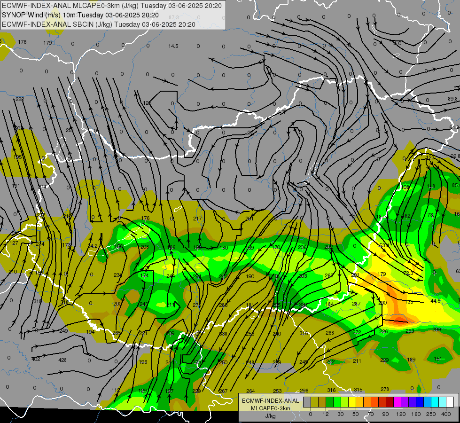Viewport: 460px width, 423px height.
Task: Click the map value "222"
Action: pyautogui.click(x=20, y=99)
